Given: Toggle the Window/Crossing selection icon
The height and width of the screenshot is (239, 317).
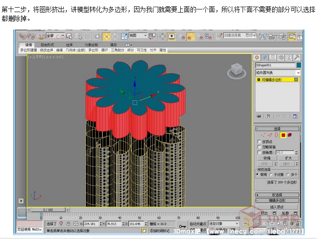Looking at the screenshot, I should click(97, 37).
